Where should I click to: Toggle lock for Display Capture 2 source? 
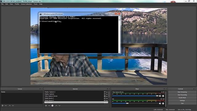(107, 92)
